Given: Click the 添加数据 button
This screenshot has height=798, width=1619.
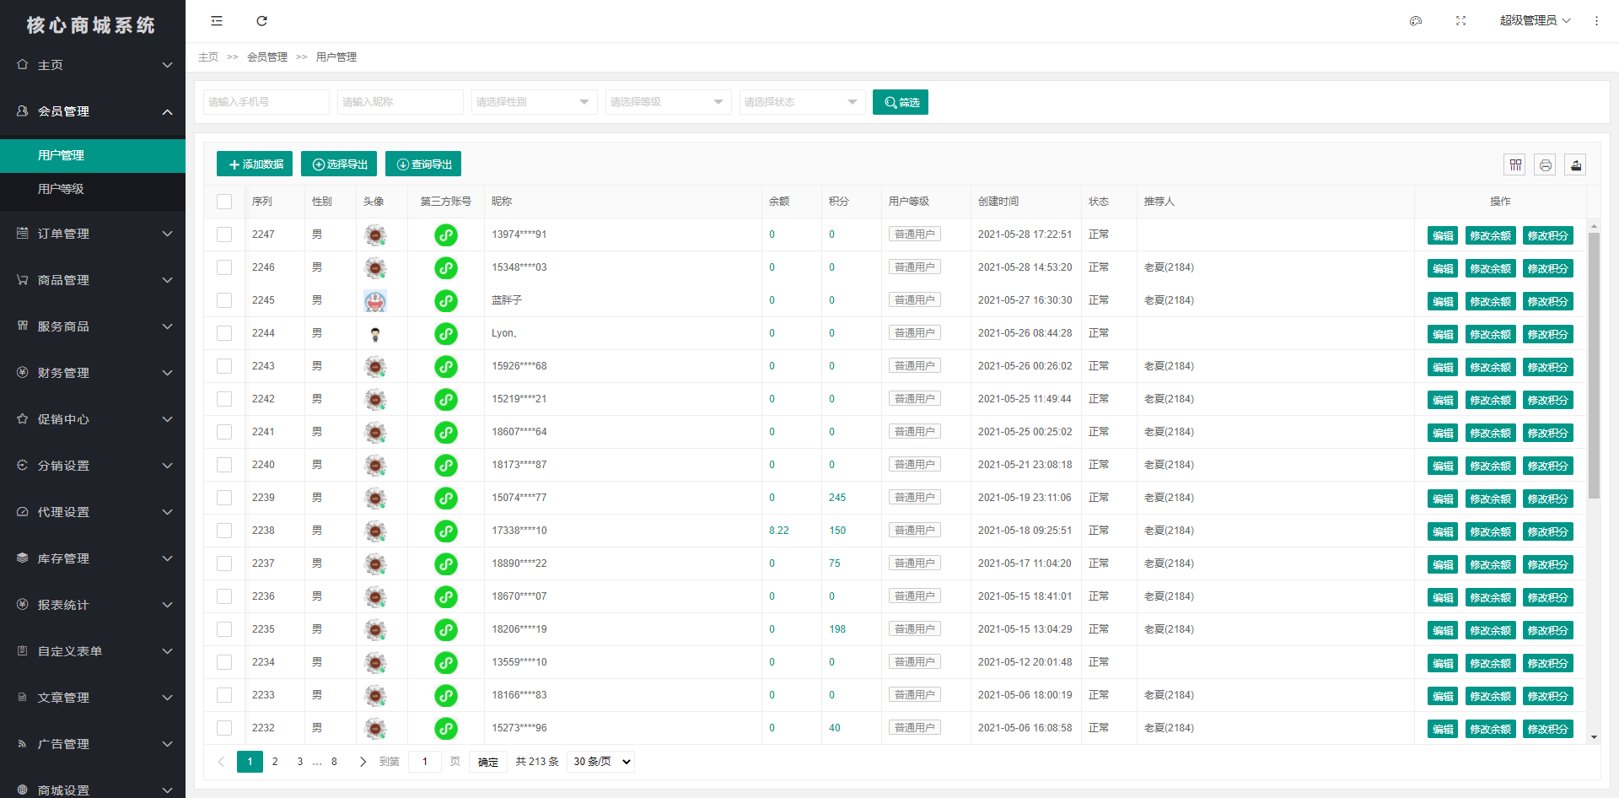Looking at the screenshot, I should (x=255, y=164).
